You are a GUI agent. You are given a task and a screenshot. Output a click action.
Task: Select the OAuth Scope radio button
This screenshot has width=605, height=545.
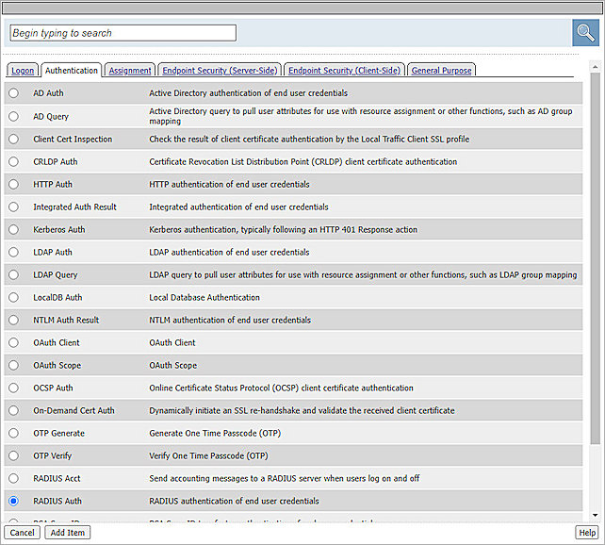point(13,365)
